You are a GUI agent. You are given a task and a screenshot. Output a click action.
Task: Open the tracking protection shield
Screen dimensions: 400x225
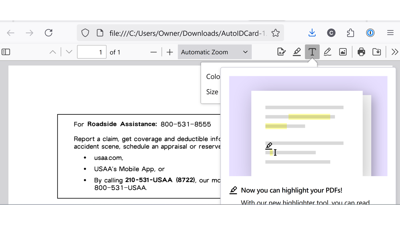tap(85, 33)
